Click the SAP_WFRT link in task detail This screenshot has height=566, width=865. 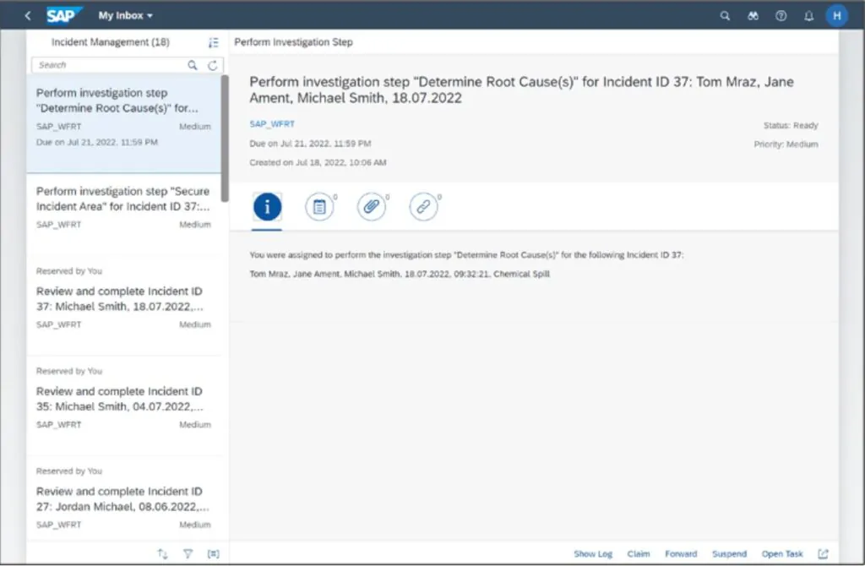pos(272,124)
